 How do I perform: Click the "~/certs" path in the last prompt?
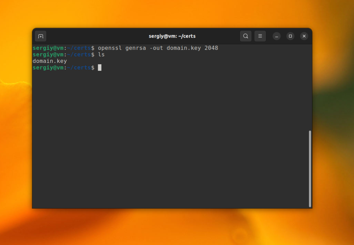[79, 67]
